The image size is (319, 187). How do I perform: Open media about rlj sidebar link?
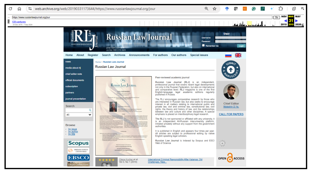[73, 68]
